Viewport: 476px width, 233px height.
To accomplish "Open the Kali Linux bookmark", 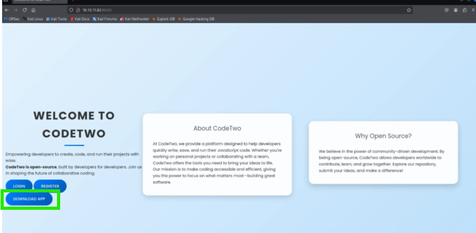I will (x=33, y=19).
